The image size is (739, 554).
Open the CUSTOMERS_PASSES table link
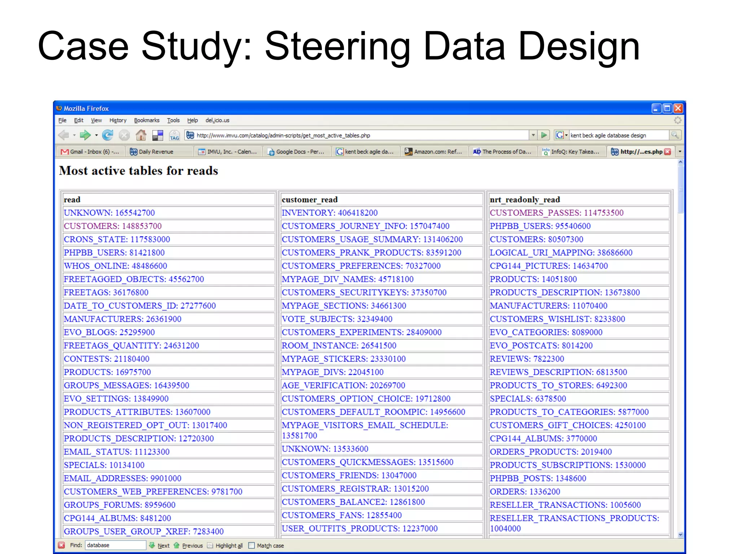[556, 213]
